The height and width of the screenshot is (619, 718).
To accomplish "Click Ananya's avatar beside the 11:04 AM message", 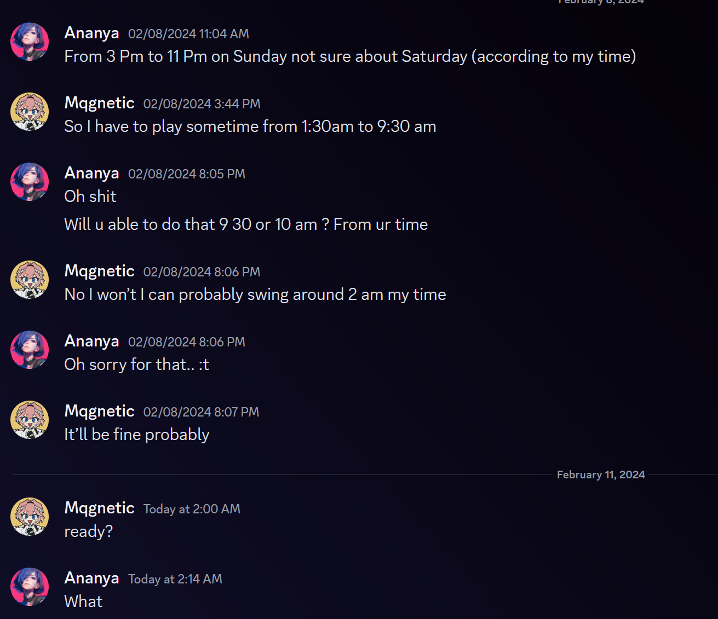I will coord(30,42).
